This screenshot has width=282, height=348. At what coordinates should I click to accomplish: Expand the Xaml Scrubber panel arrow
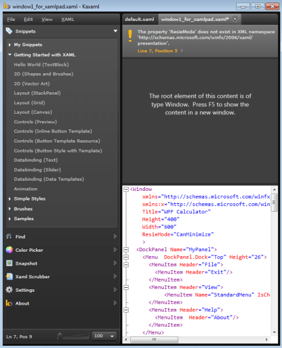115,276
